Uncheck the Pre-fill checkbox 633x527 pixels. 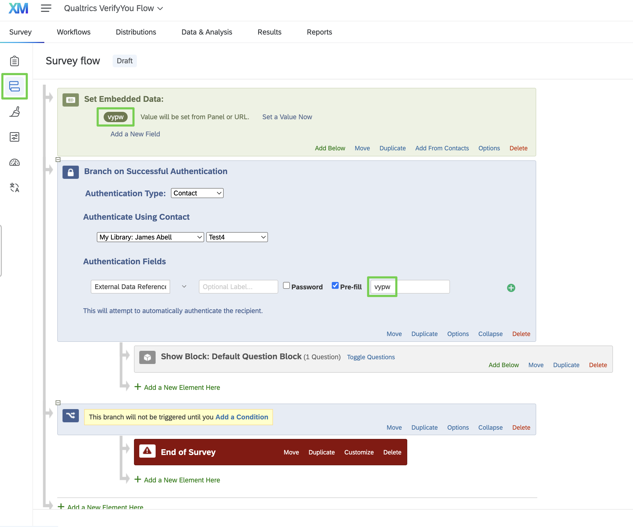[335, 285]
